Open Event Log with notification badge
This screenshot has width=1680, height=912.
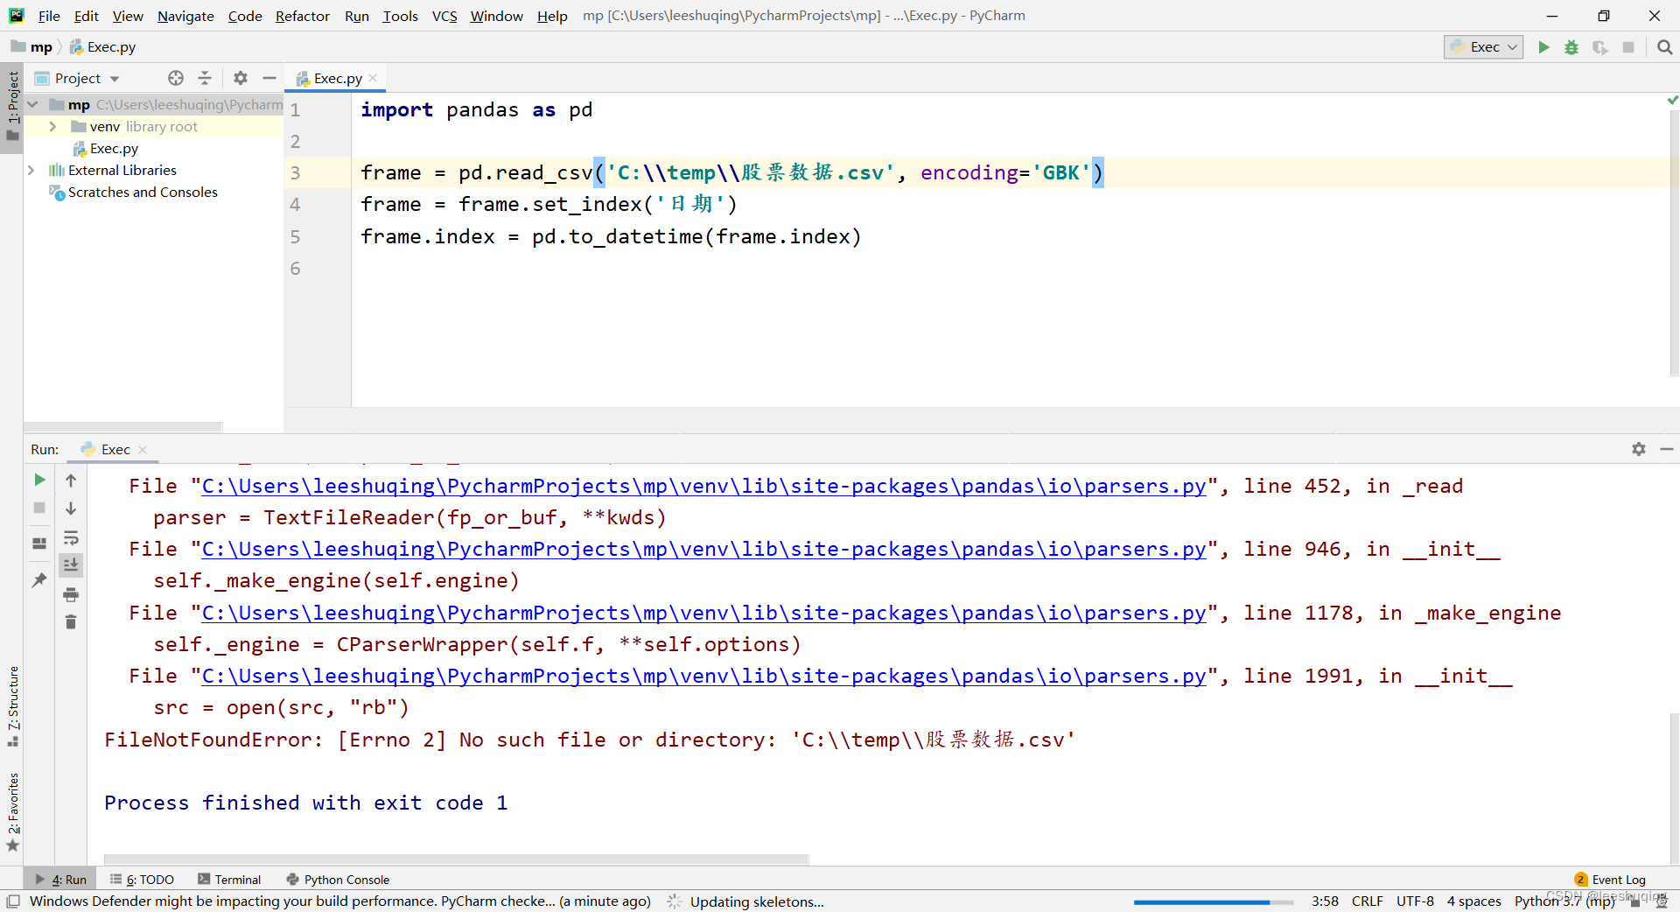(x=1610, y=880)
